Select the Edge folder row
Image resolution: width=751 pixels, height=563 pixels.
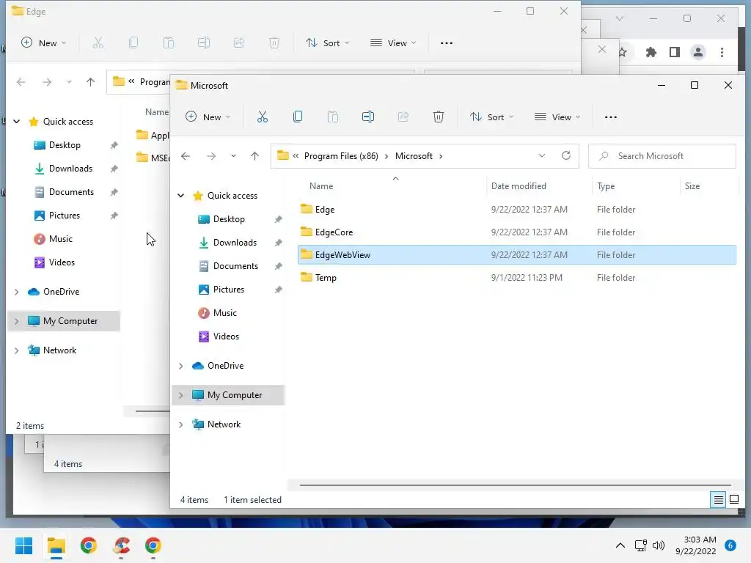click(517, 209)
